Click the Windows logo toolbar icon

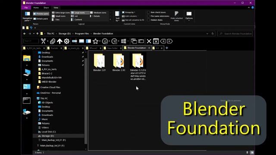tap(124, 41)
